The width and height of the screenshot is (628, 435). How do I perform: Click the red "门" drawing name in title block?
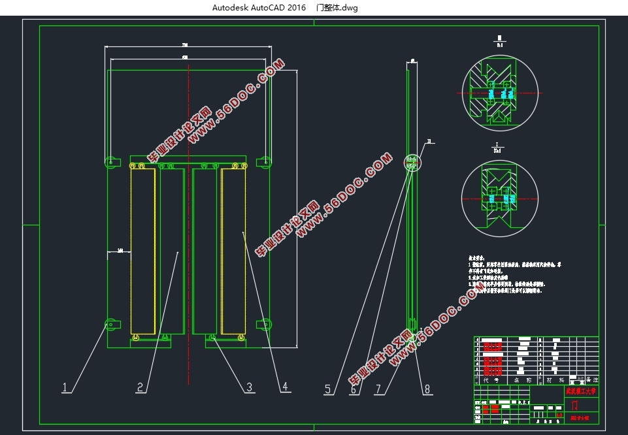tap(575, 406)
